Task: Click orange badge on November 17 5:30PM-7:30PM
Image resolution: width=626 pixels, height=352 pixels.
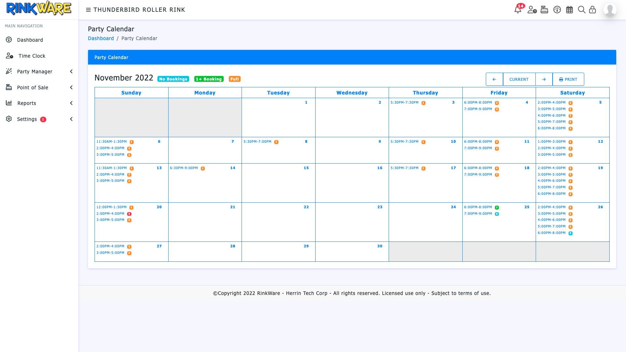Action: point(424,169)
